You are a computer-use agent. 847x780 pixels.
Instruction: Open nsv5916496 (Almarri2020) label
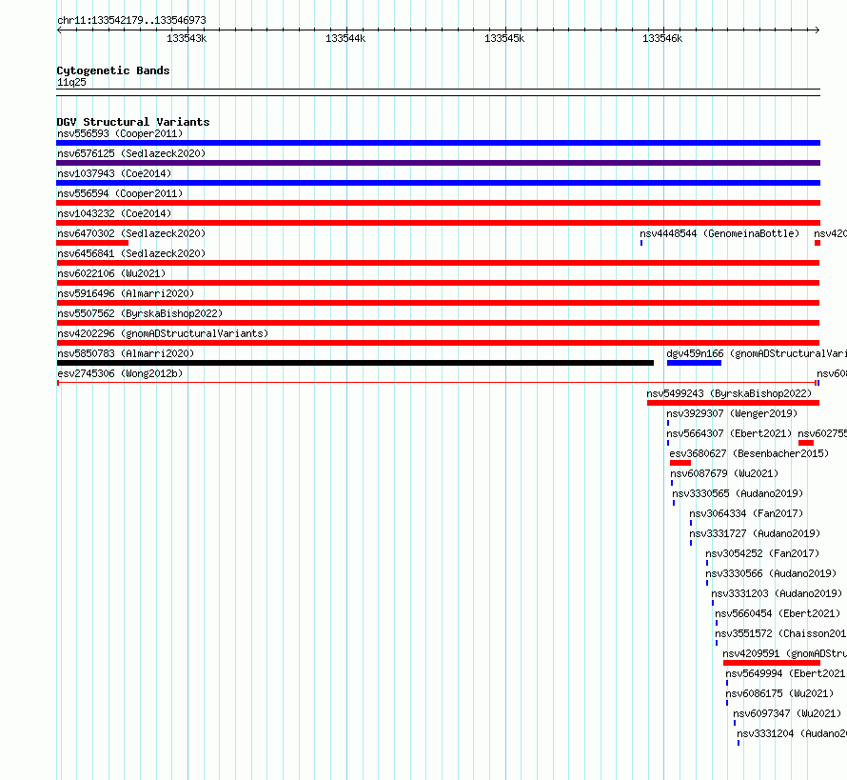[x=126, y=293]
